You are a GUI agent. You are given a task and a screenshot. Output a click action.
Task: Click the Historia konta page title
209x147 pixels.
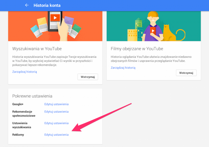tap(47, 5)
